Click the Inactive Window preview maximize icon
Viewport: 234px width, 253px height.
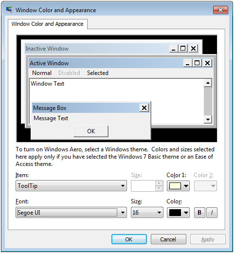point(183,48)
